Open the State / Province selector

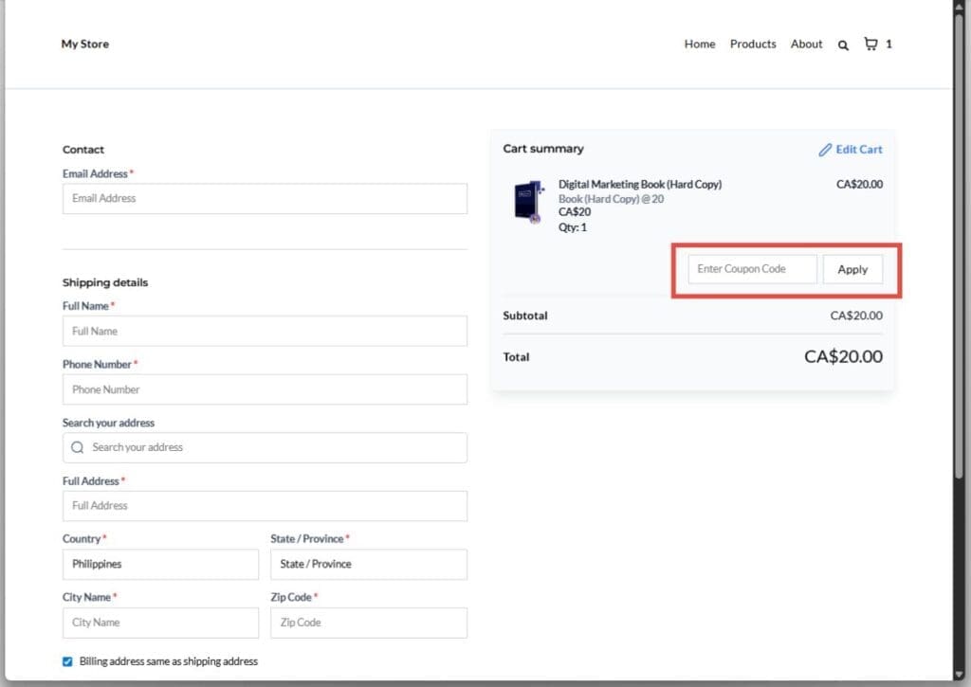coord(369,564)
